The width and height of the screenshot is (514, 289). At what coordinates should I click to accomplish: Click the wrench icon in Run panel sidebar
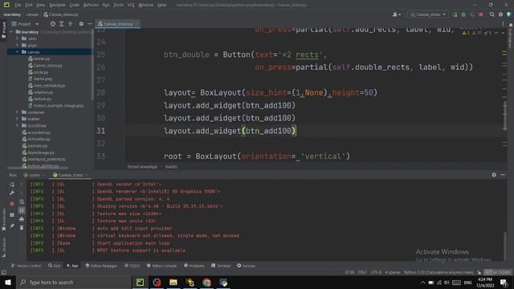12,193
